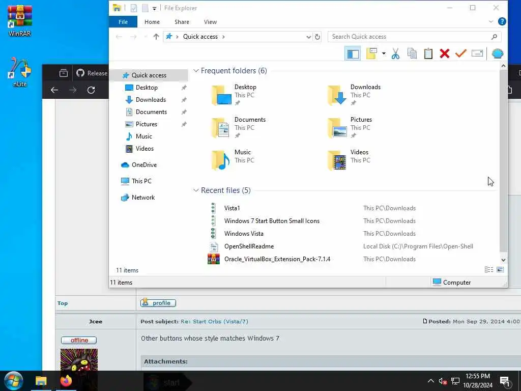Select Desktop in the navigation pane
521x391 pixels.
click(147, 88)
